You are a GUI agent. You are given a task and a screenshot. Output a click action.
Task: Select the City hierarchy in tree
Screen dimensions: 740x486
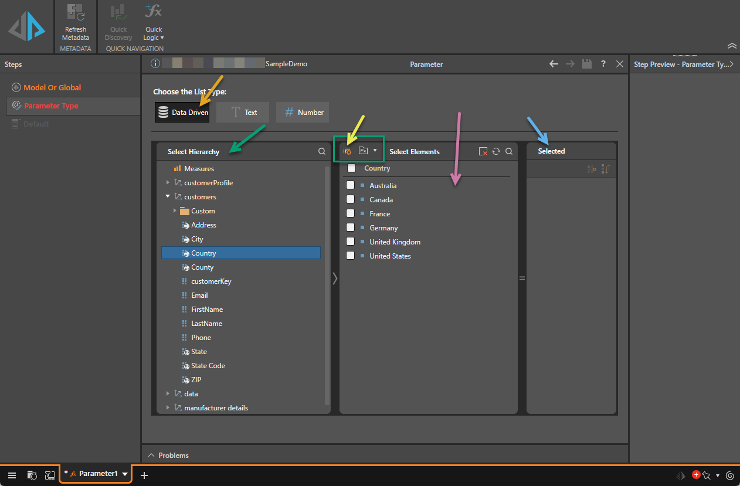pyautogui.click(x=197, y=239)
